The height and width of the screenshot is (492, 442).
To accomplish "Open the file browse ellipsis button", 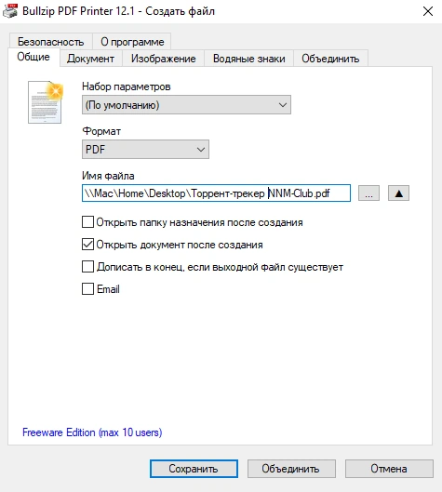I will pyautogui.click(x=368, y=193).
